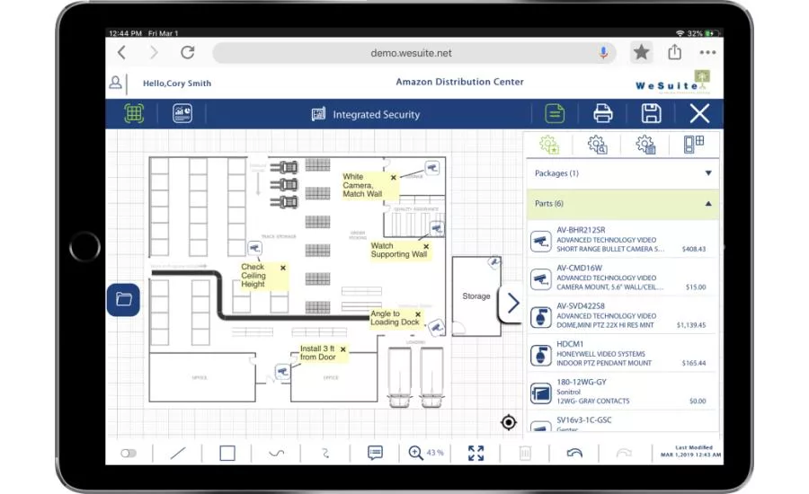
Task: Select the AV-SVD422S8 dome PTZ part
Action: tap(623, 315)
